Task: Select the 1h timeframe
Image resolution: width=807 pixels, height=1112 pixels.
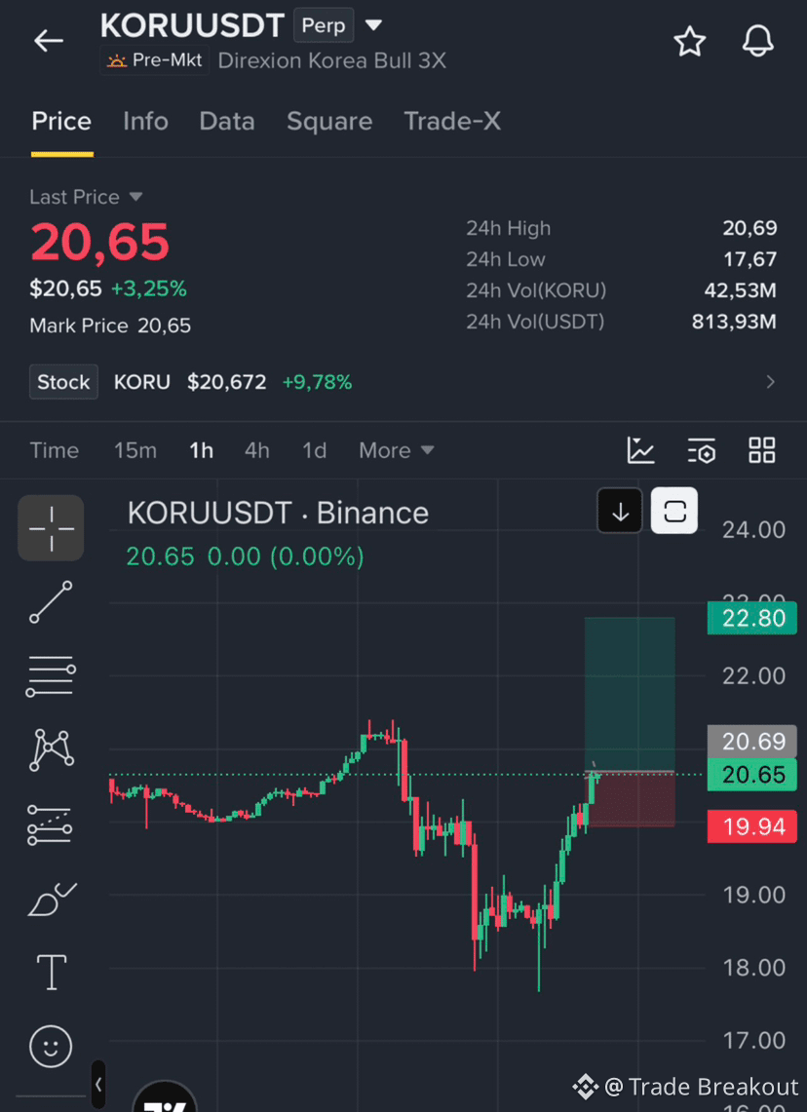Action: (x=202, y=450)
